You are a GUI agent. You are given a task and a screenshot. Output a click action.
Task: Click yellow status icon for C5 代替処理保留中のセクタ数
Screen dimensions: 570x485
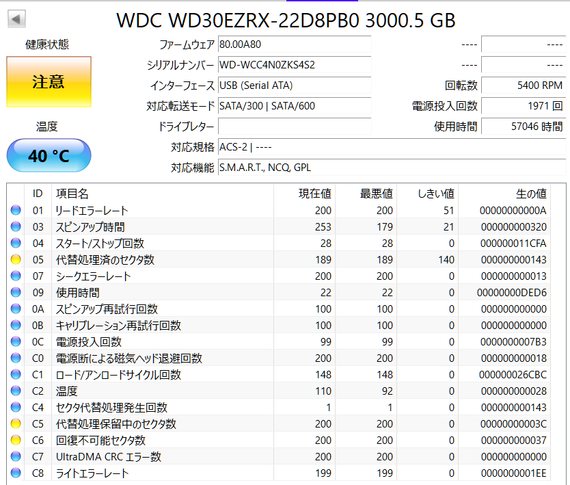(x=16, y=423)
